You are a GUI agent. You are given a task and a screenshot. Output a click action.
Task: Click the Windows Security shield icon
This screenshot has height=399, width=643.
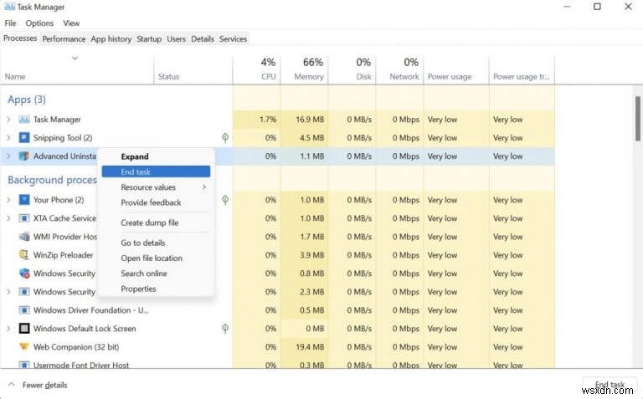[x=24, y=274]
